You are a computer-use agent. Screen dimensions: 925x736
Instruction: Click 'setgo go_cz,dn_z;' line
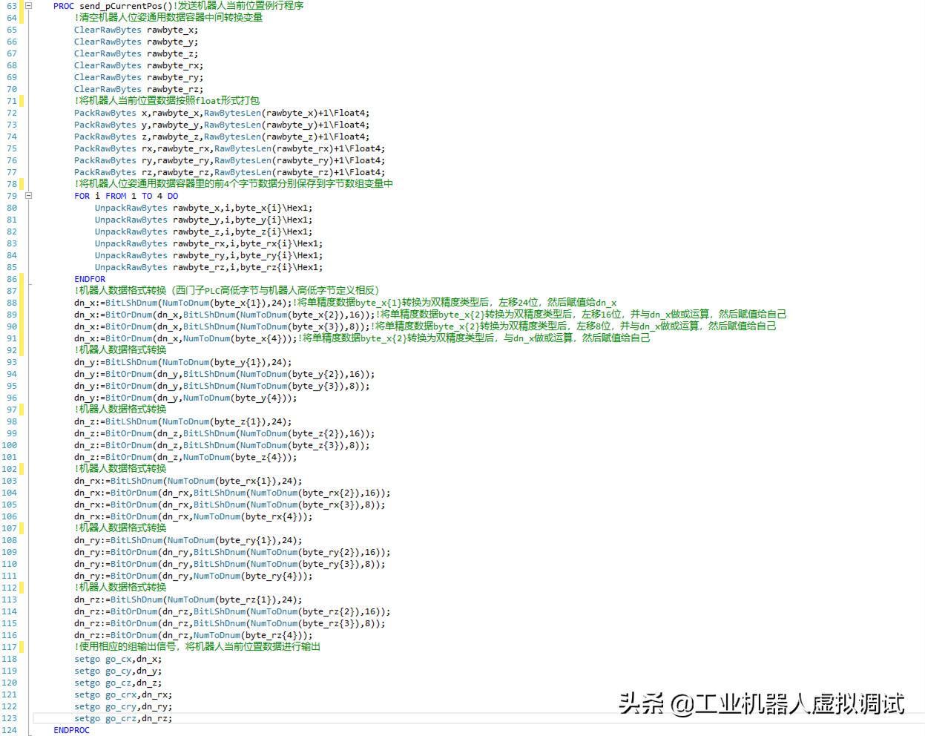click(x=118, y=683)
